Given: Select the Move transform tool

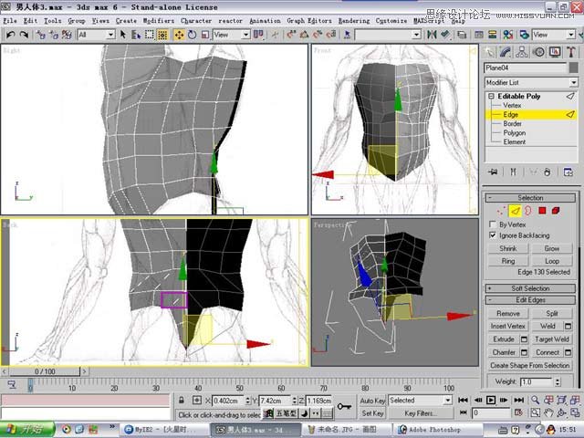Looking at the screenshot, I should tap(179, 35).
